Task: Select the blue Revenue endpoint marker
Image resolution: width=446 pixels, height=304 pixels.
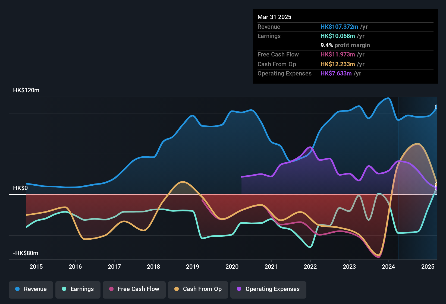Action: 437,107
